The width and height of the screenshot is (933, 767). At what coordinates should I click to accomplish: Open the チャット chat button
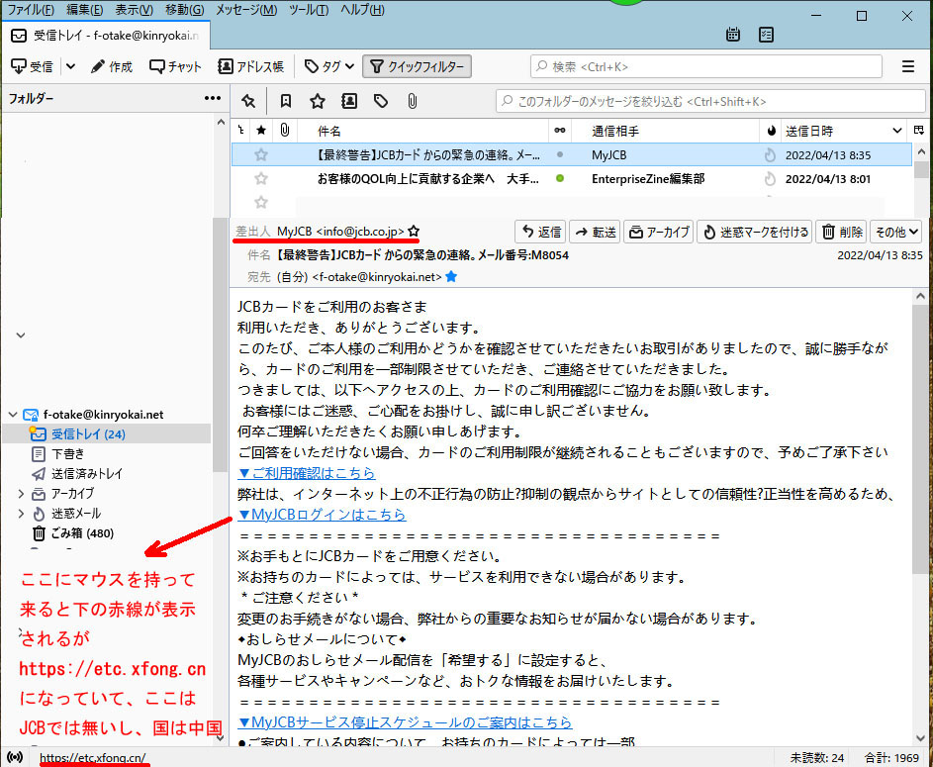pos(175,66)
